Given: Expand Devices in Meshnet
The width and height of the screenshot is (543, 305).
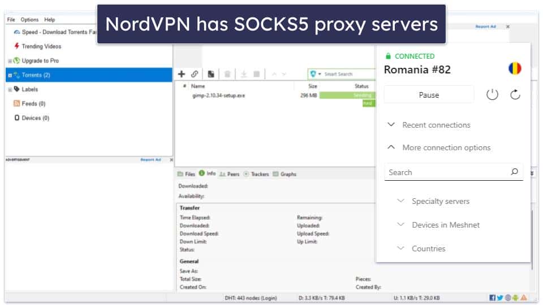Looking at the screenshot, I should click(438, 225).
